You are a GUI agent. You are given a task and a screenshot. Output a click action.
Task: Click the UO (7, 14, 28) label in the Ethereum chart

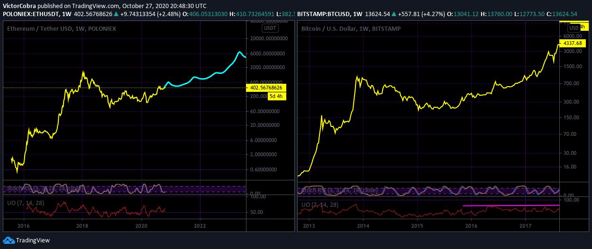pos(26,202)
